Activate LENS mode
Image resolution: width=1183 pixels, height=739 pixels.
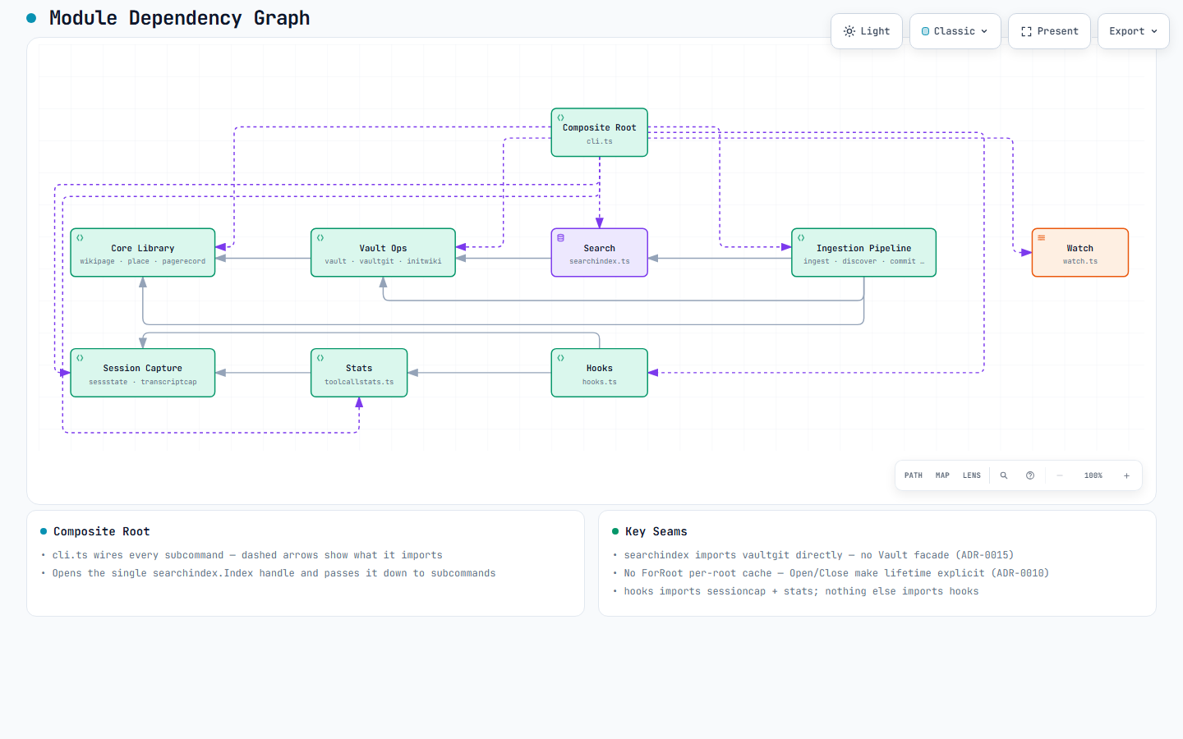pos(972,475)
